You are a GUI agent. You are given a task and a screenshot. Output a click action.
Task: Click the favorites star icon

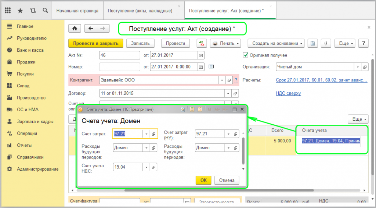pos(20,11)
